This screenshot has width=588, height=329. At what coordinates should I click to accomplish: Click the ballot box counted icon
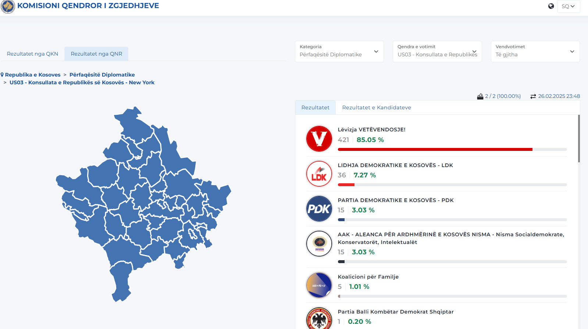pyautogui.click(x=480, y=96)
